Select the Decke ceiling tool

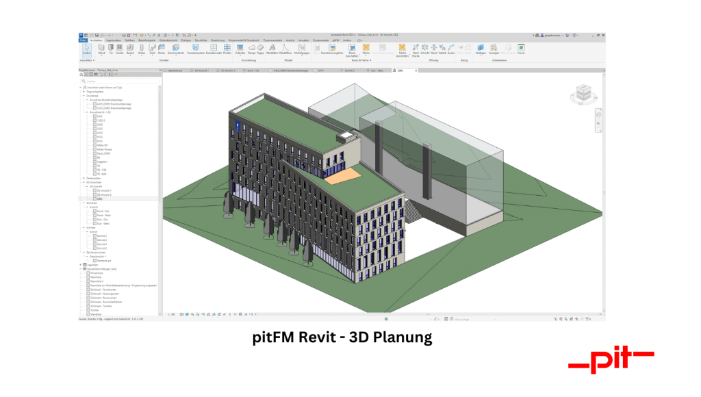tap(162, 49)
